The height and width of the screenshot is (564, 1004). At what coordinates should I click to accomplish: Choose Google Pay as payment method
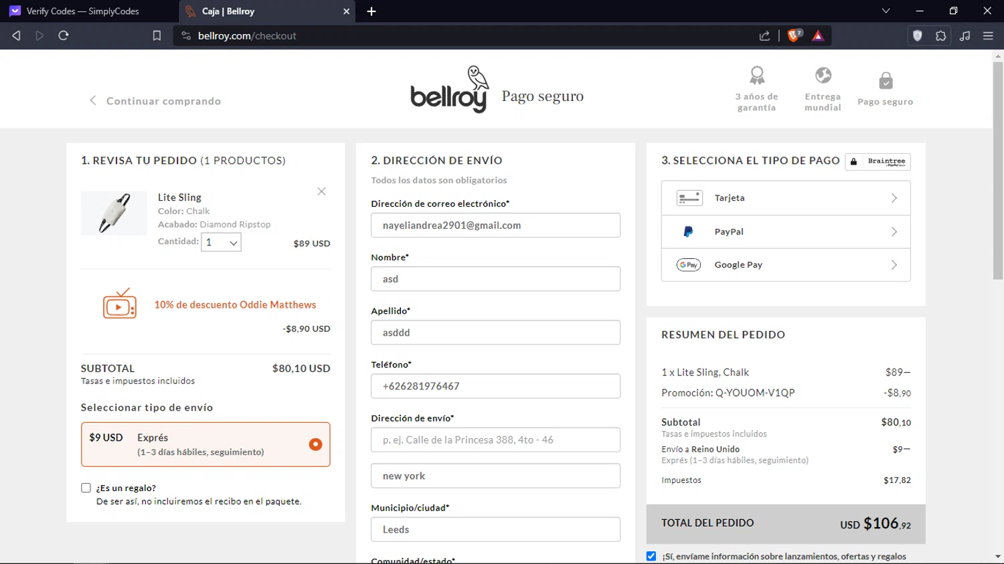pos(786,265)
